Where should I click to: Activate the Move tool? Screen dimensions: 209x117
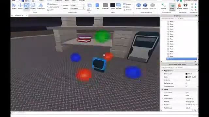(20, 6)
